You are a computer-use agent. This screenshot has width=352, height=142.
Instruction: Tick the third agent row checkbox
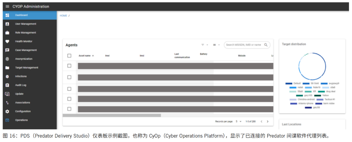coord(69,89)
